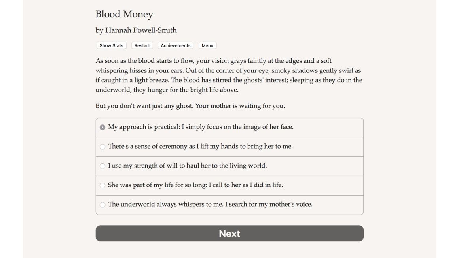
Task: Open the Menu button
Action: [x=208, y=45]
